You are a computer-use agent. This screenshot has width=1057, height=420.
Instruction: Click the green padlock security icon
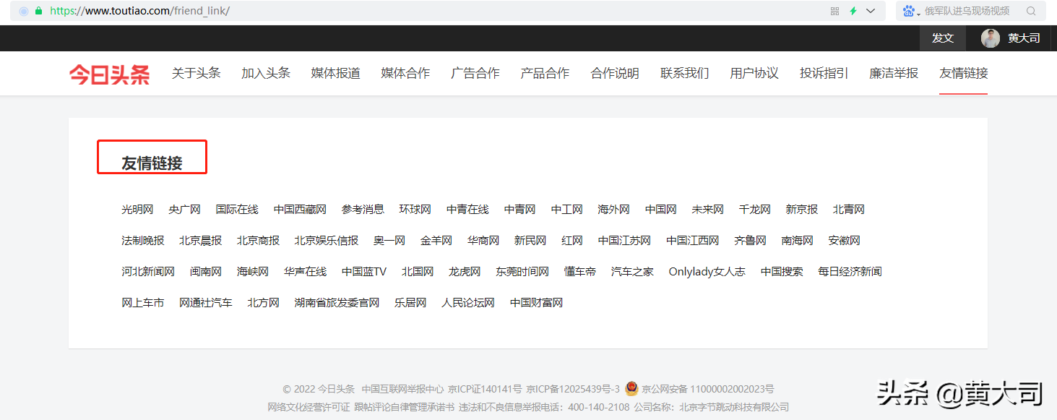(x=39, y=12)
